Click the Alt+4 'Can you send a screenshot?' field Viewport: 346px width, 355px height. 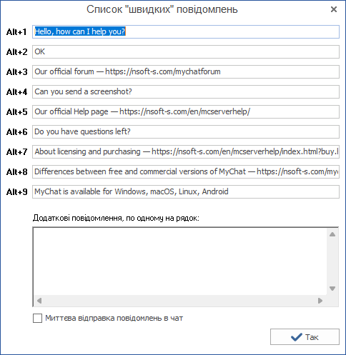(x=186, y=91)
